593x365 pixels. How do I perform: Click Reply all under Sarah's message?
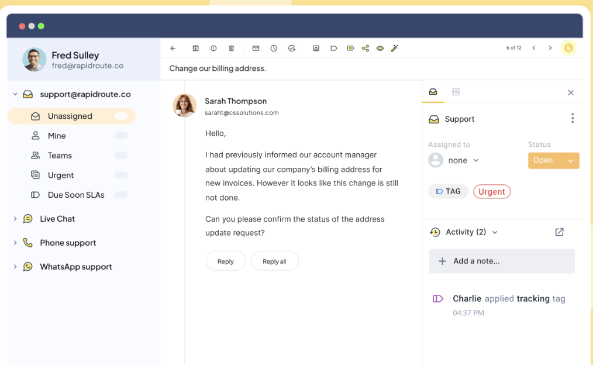(x=275, y=261)
